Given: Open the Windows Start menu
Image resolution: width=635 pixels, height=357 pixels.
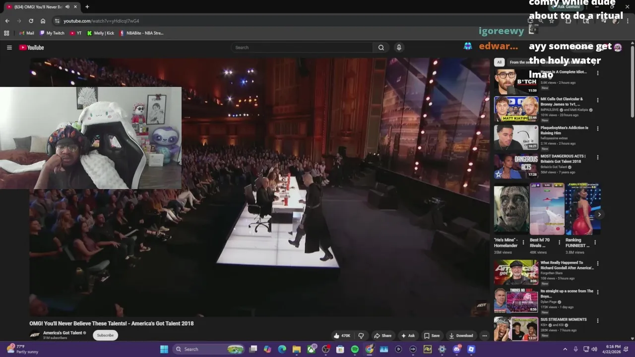Looking at the screenshot, I should [x=164, y=349].
